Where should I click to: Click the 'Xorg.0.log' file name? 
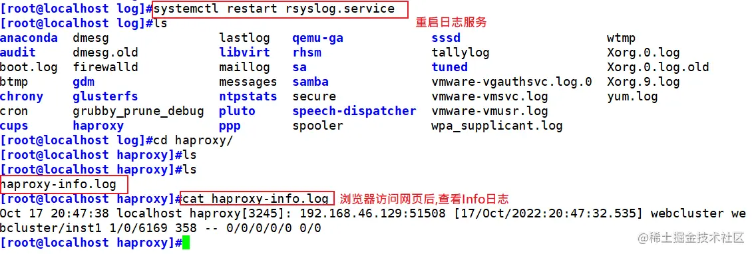[644, 53]
